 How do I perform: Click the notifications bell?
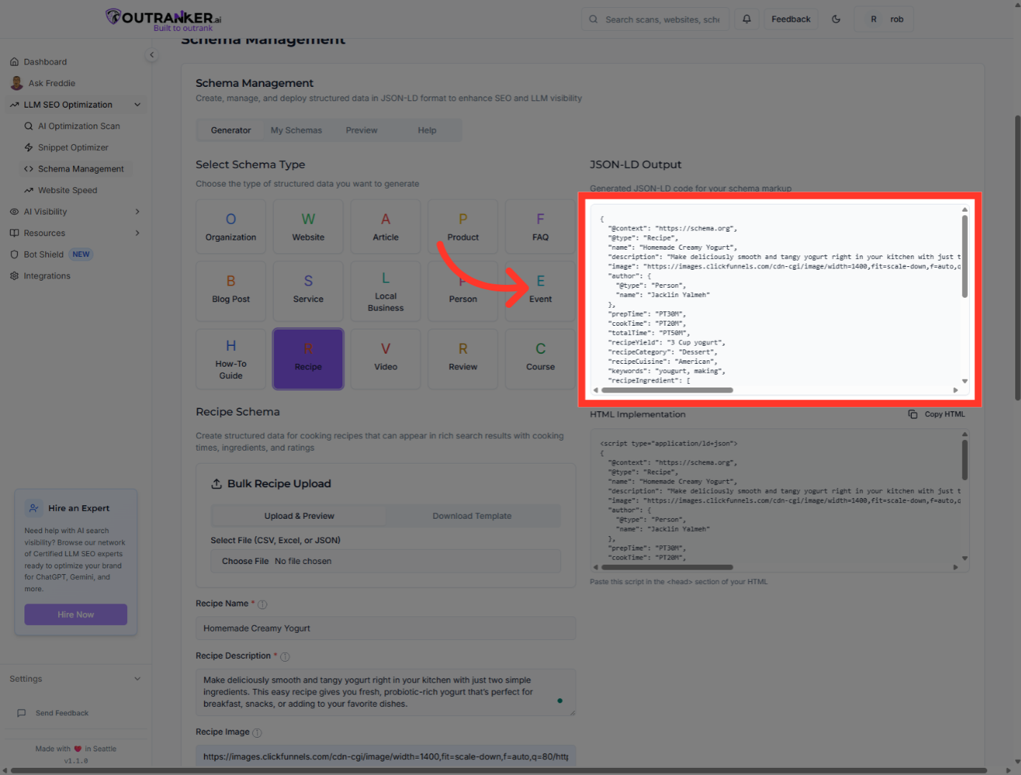tap(746, 19)
